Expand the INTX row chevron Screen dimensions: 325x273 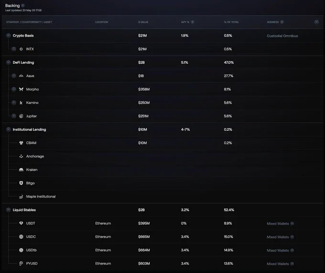tap(14, 49)
